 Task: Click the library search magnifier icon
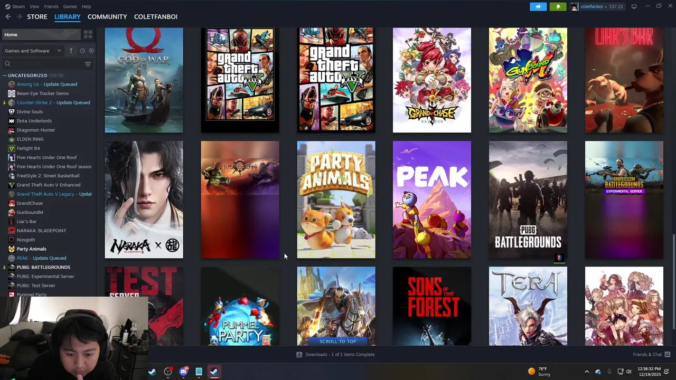tap(7, 64)
